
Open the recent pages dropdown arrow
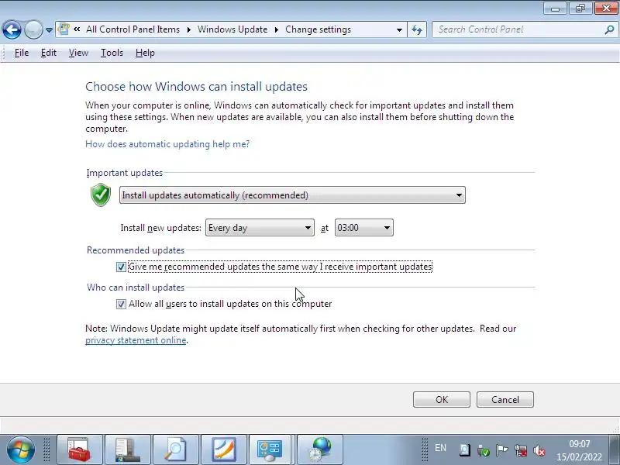click(x=49, y=30)
